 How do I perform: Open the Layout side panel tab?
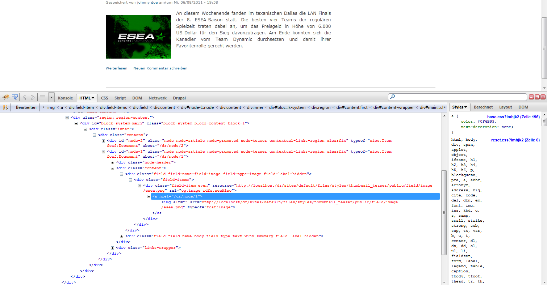(505, 107)
